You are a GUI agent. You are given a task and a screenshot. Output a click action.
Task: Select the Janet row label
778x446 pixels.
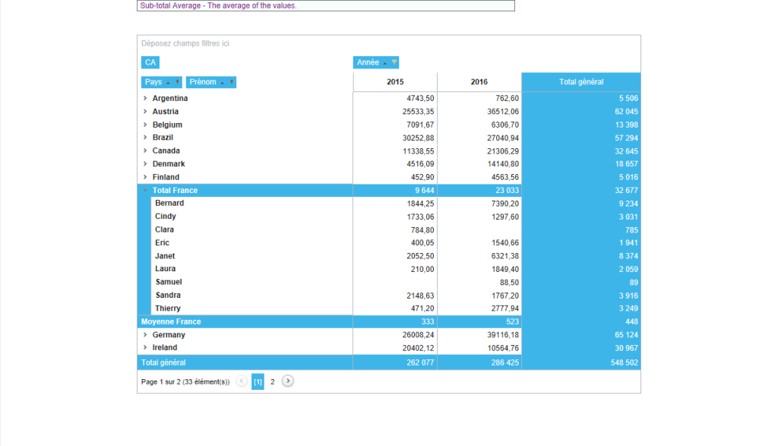click(165, 256)
